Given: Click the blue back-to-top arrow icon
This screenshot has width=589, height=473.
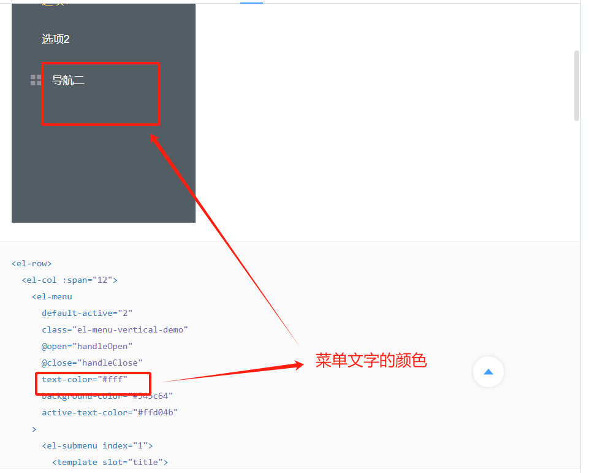Looking at the screenshot, I should pyautogui.click(x=488, y=372).
